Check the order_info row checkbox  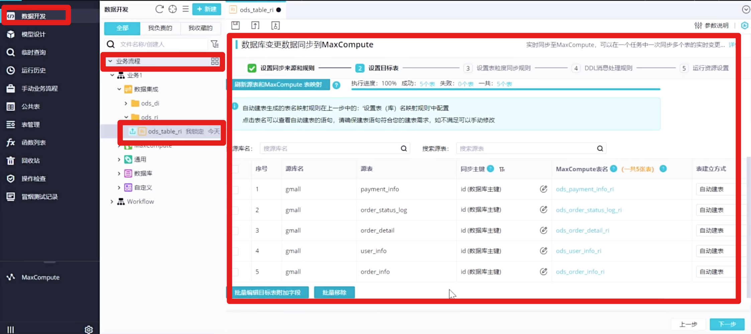[x=235, y=272]
